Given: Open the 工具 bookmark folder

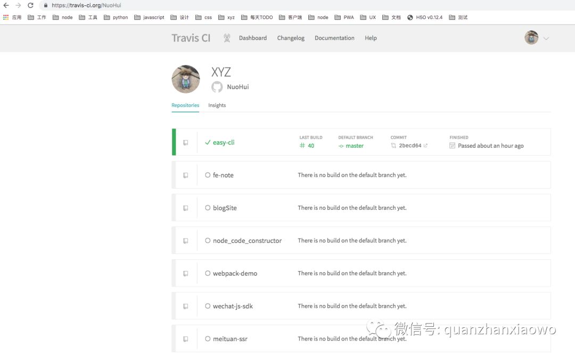Looking at the screenshot, I should coord(88,17).
